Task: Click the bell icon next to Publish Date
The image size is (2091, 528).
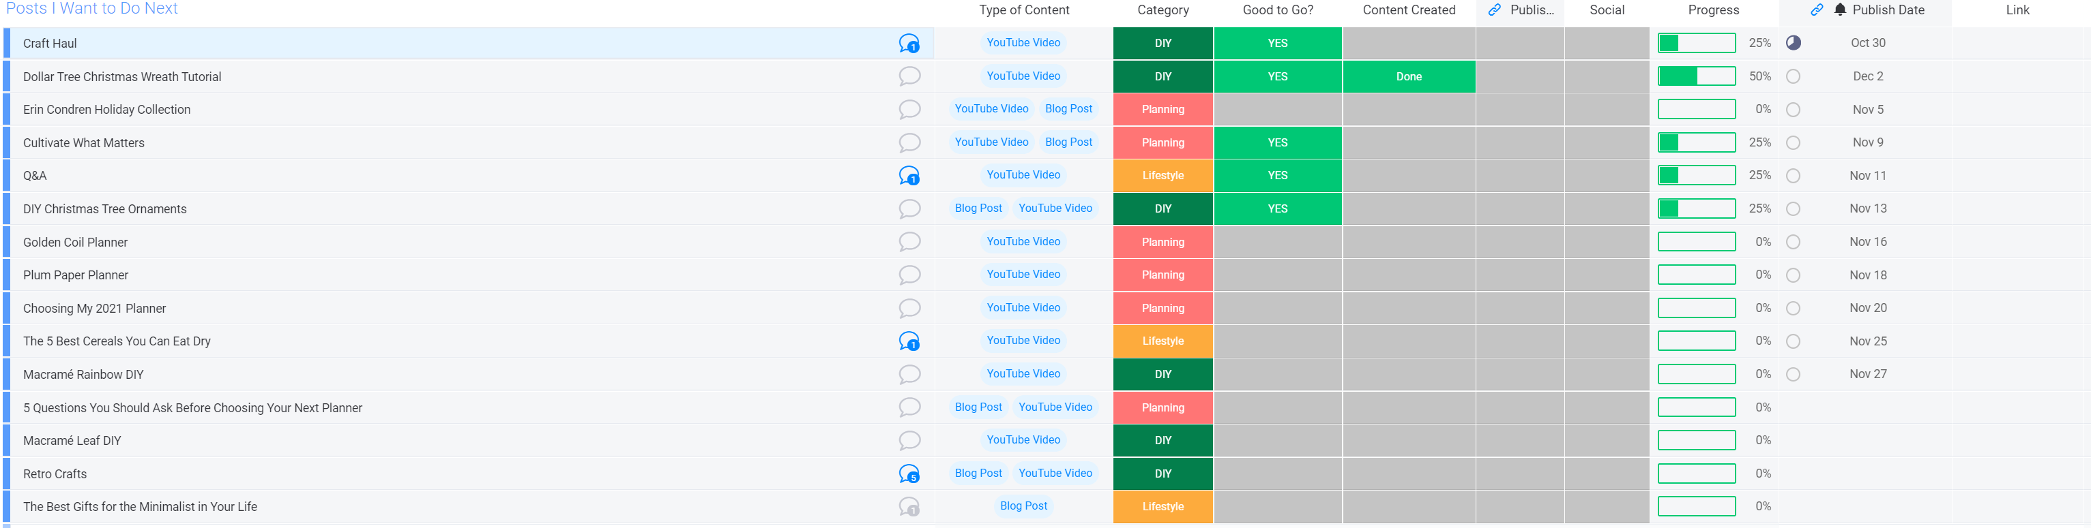Action: (1839, 10)
